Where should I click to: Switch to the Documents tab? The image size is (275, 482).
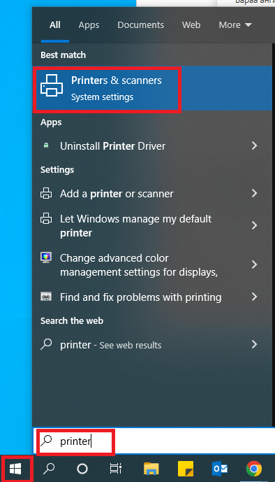coord(140,25)
